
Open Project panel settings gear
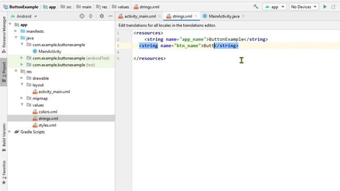pos(101,16)
